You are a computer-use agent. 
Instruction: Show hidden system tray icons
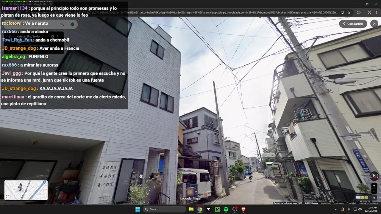click(x=336, y=209)
